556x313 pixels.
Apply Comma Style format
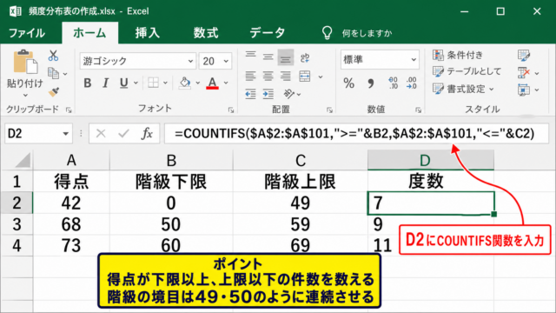[x=371, y=83]
